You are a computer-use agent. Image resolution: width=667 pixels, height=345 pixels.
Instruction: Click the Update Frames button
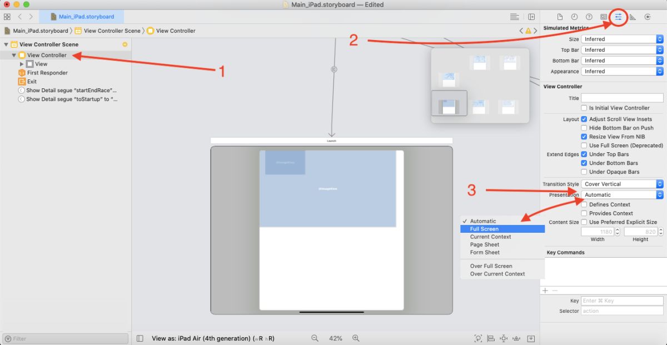(478, 338)
